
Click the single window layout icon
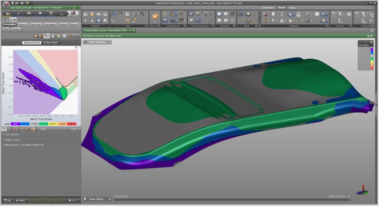(219, 14)
